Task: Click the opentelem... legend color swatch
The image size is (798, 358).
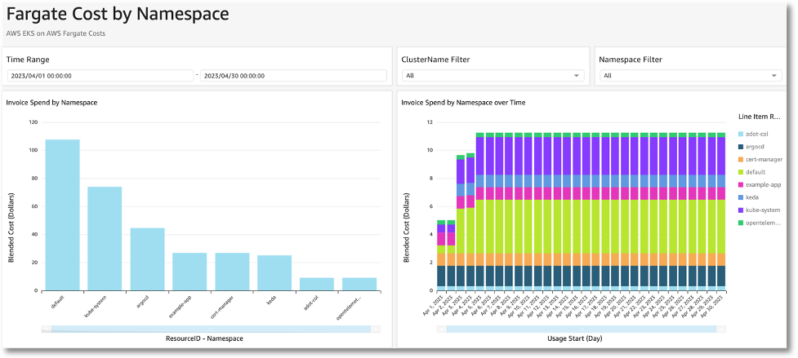Action: pos(741,223)
